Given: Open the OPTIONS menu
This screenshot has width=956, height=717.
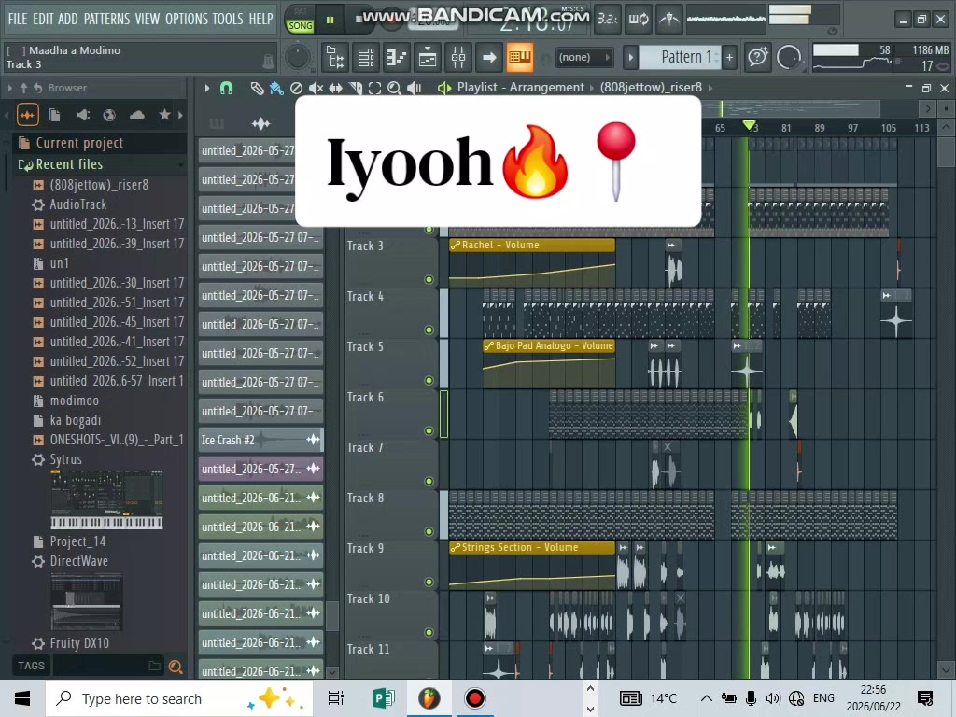Looking at the screenshot, I should point(187,19).
